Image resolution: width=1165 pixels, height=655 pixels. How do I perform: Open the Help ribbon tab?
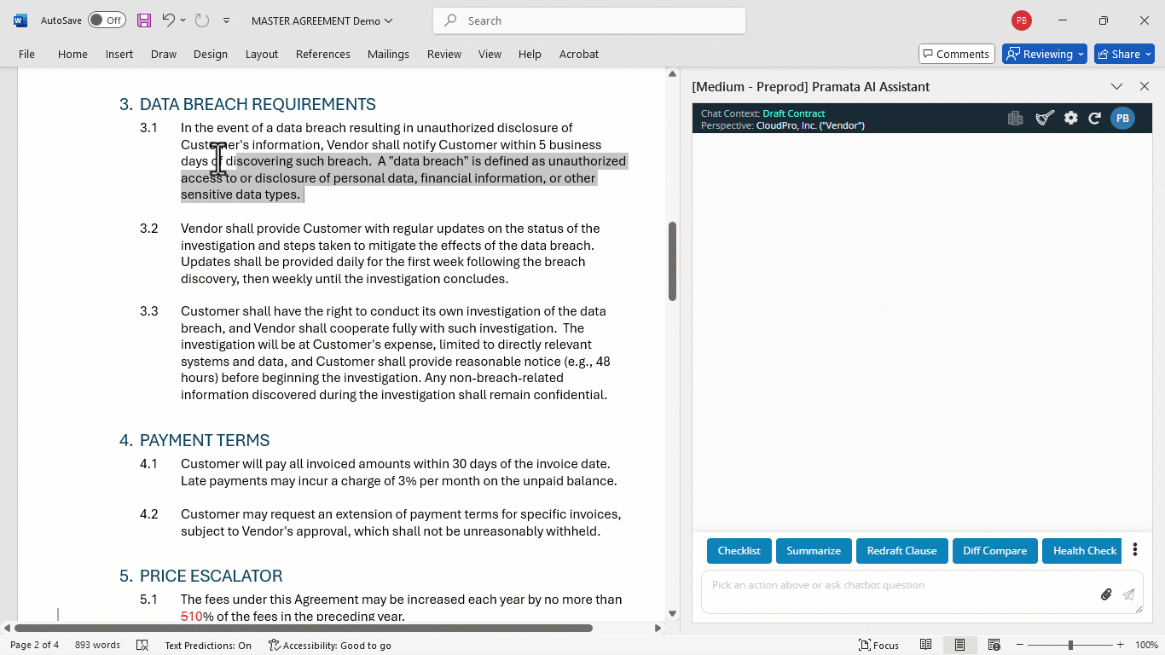[530, 54]
